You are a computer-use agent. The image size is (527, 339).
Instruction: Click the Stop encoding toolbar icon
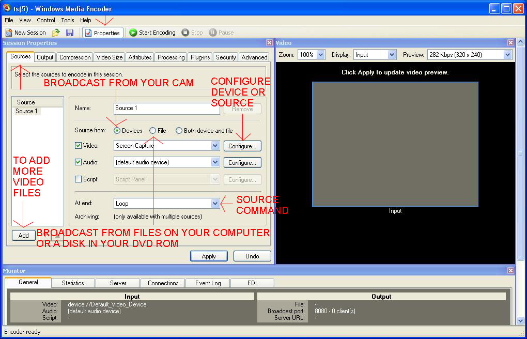[185, 33]
